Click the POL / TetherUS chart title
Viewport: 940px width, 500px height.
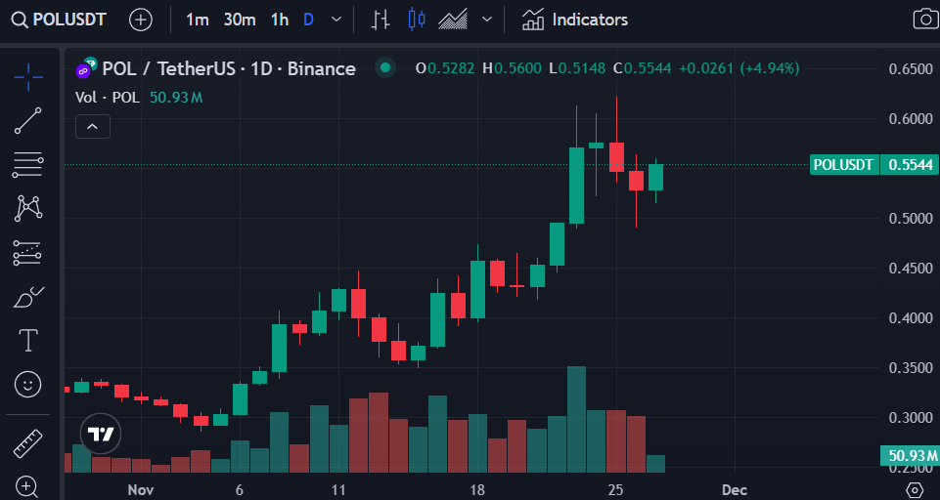[229, 69]
